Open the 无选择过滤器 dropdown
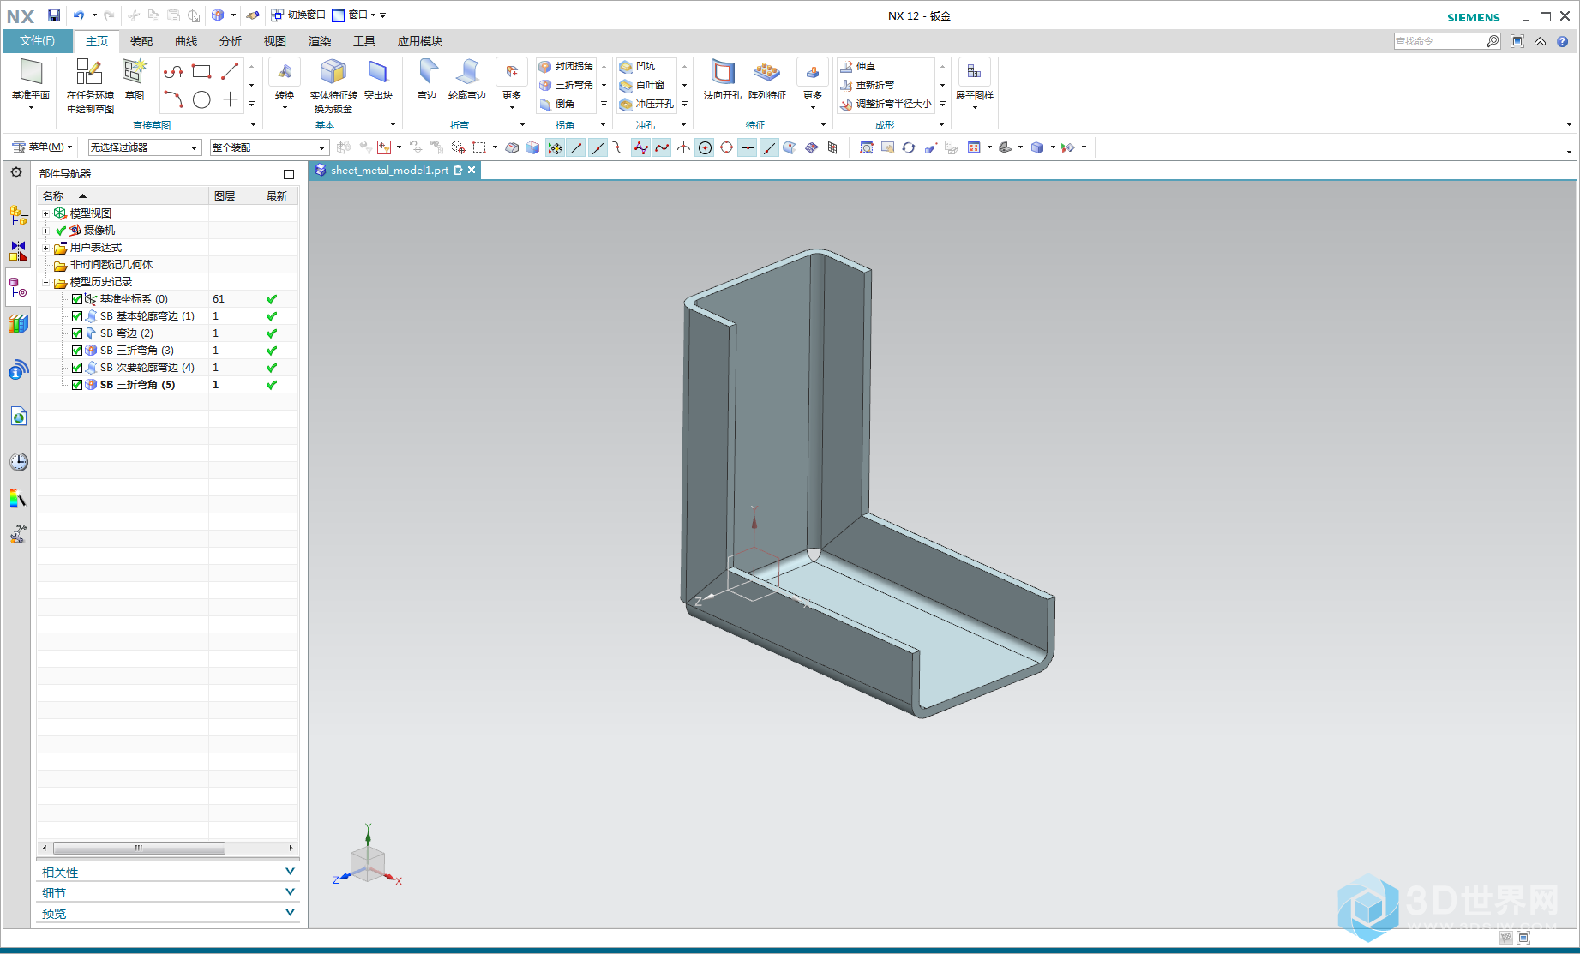This screenshot has width=1580, height=954. pyautogui.click(x=144, y=147)
